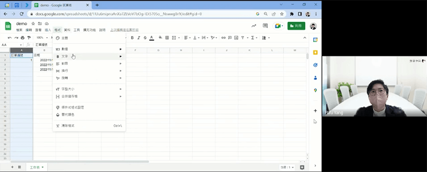Open Contacts side panel
The width and height of the screenshot is (427, 172).
point(315,78)
